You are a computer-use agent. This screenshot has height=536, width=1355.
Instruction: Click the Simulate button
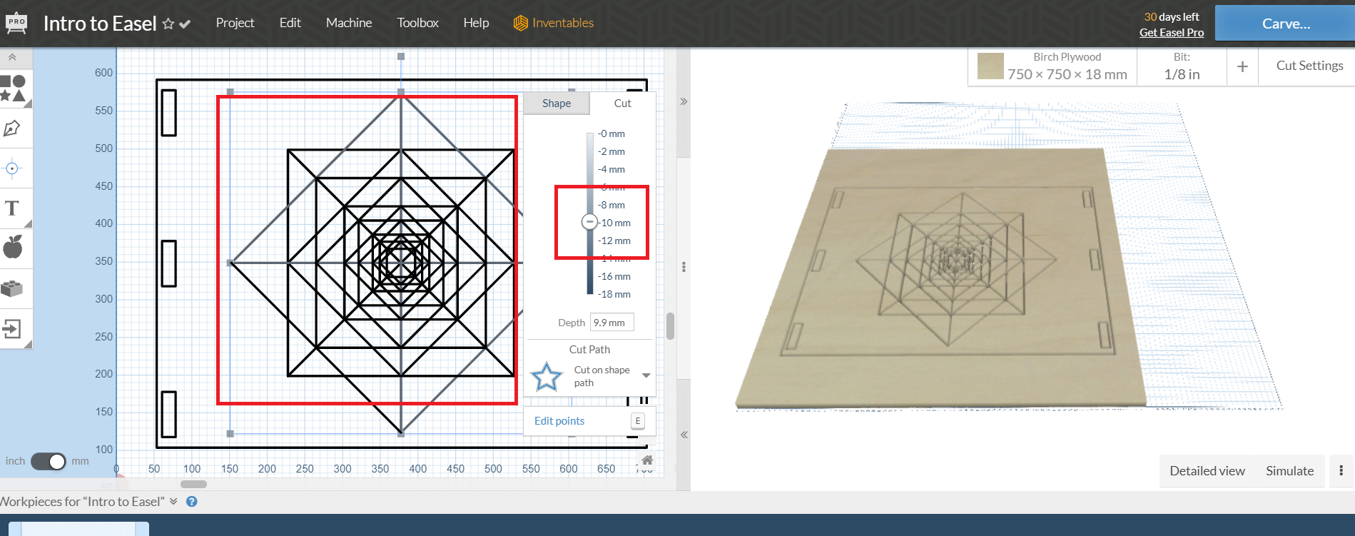tap(1289, 471)
